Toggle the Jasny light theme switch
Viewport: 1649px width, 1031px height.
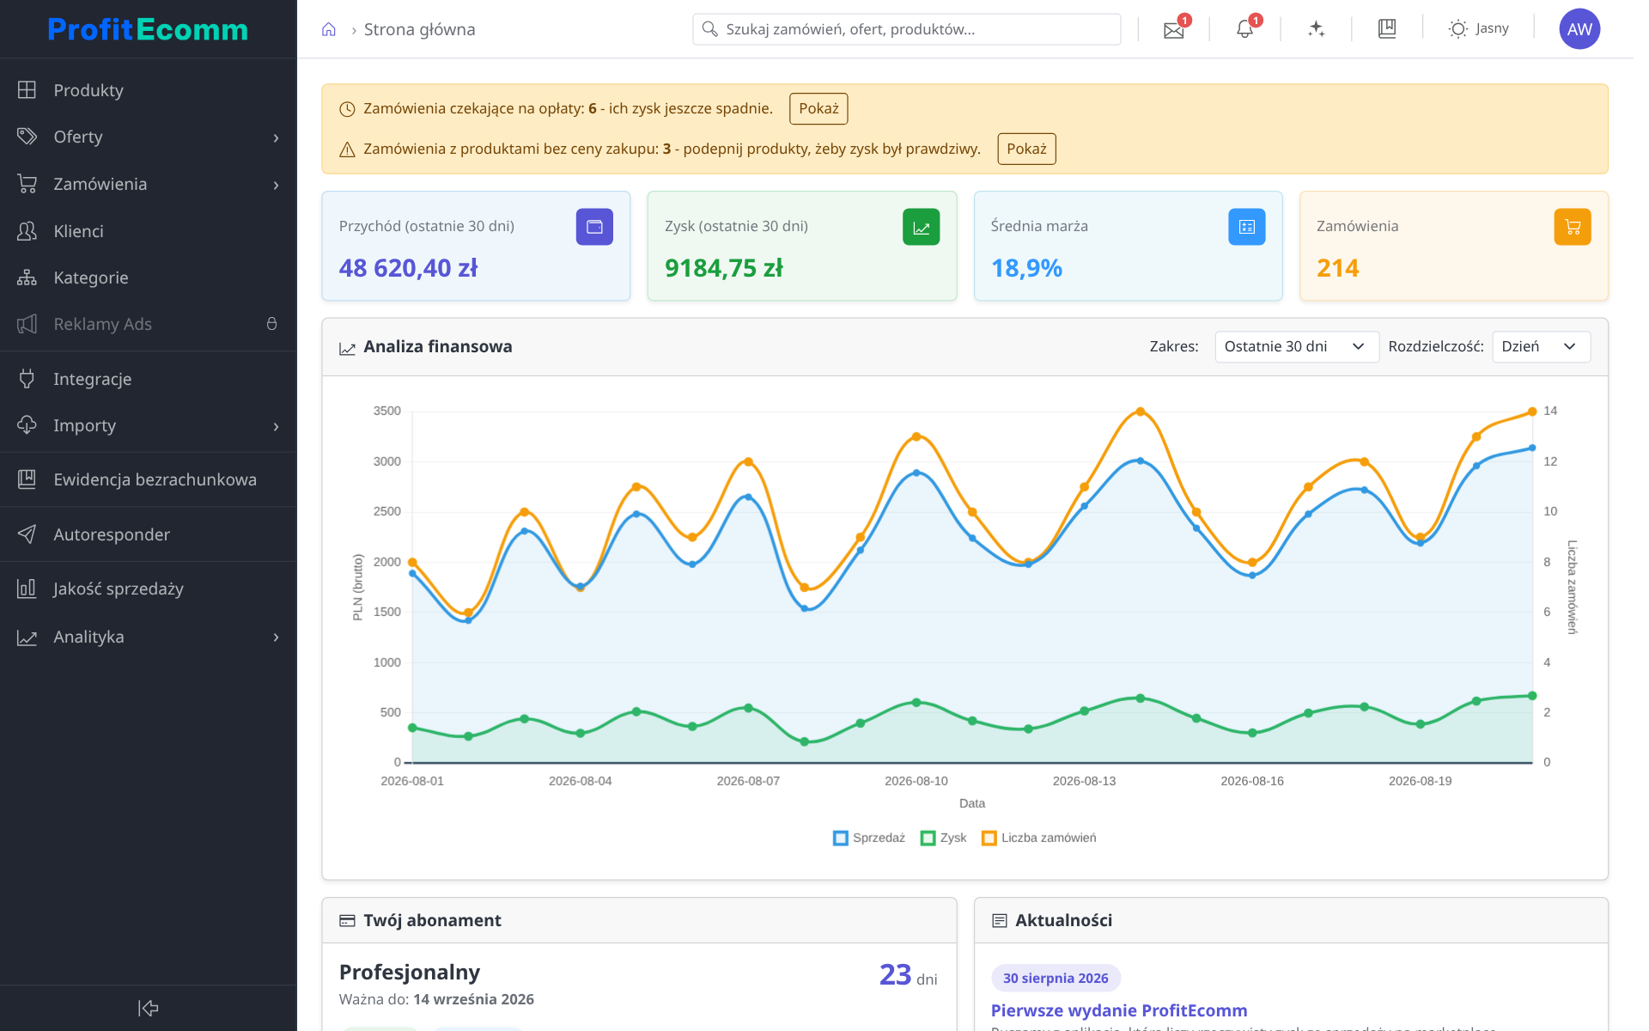click(1478, 29)
